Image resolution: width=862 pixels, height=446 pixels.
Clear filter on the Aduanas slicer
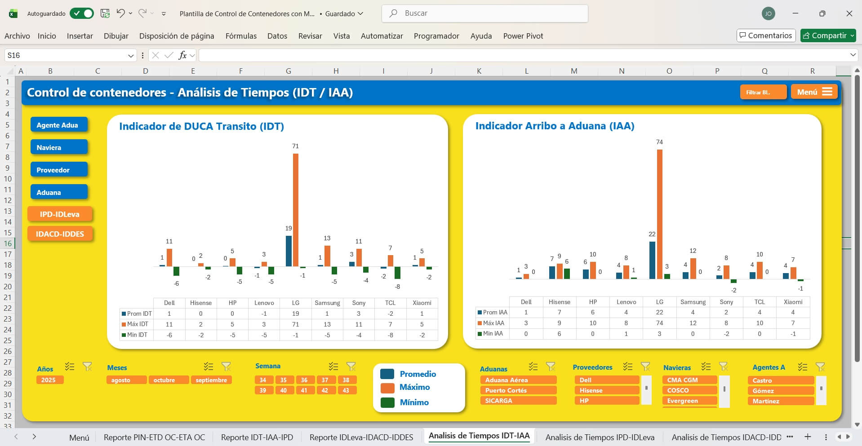(x=551, y=367)
